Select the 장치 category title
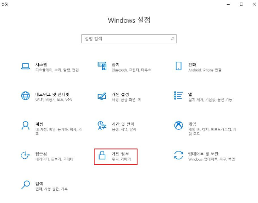 [116, 64]
